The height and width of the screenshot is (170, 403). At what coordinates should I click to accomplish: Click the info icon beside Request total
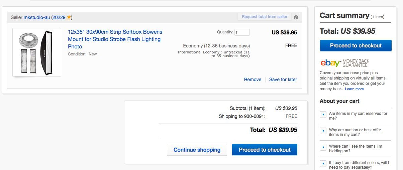[296, 17]
